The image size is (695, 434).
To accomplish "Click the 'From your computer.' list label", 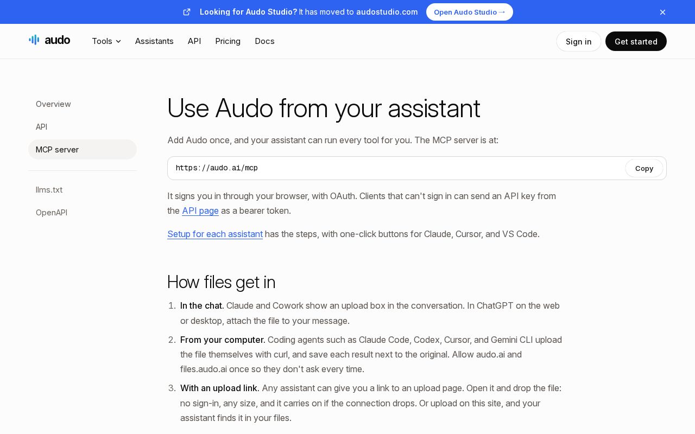I will coord(223,340).
